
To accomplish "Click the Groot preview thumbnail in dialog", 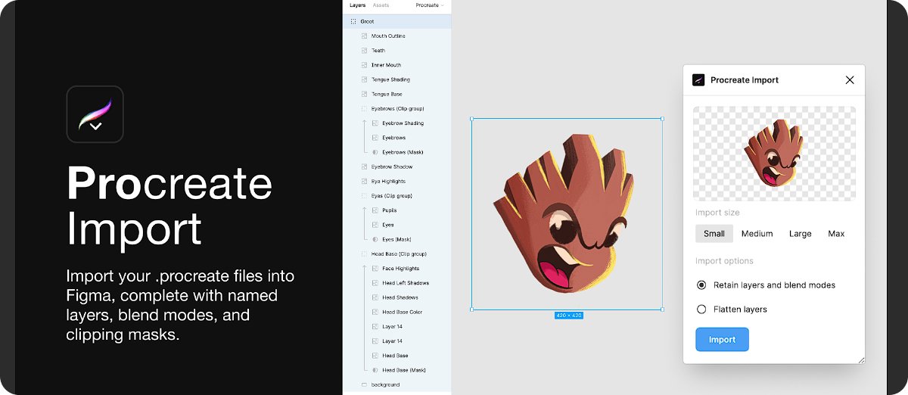I will pos(774,153).
